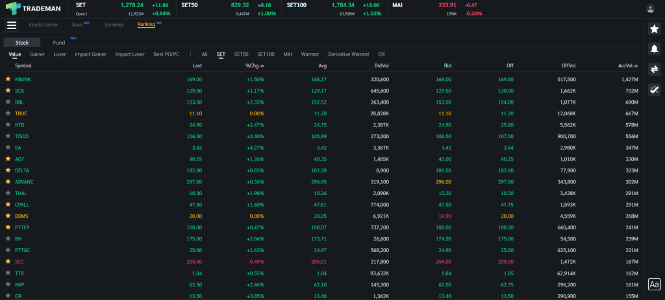Toggle favorite star for KKP
This screenshot has width=665, height=300.
click(x=8, y=284)
